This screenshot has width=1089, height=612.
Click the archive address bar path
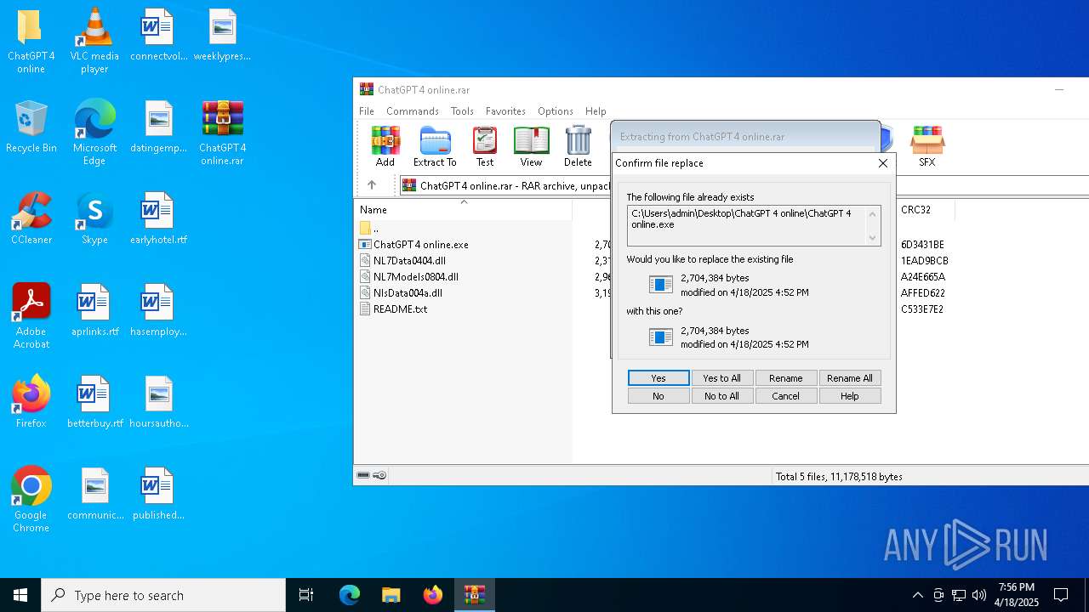point(506,185)
